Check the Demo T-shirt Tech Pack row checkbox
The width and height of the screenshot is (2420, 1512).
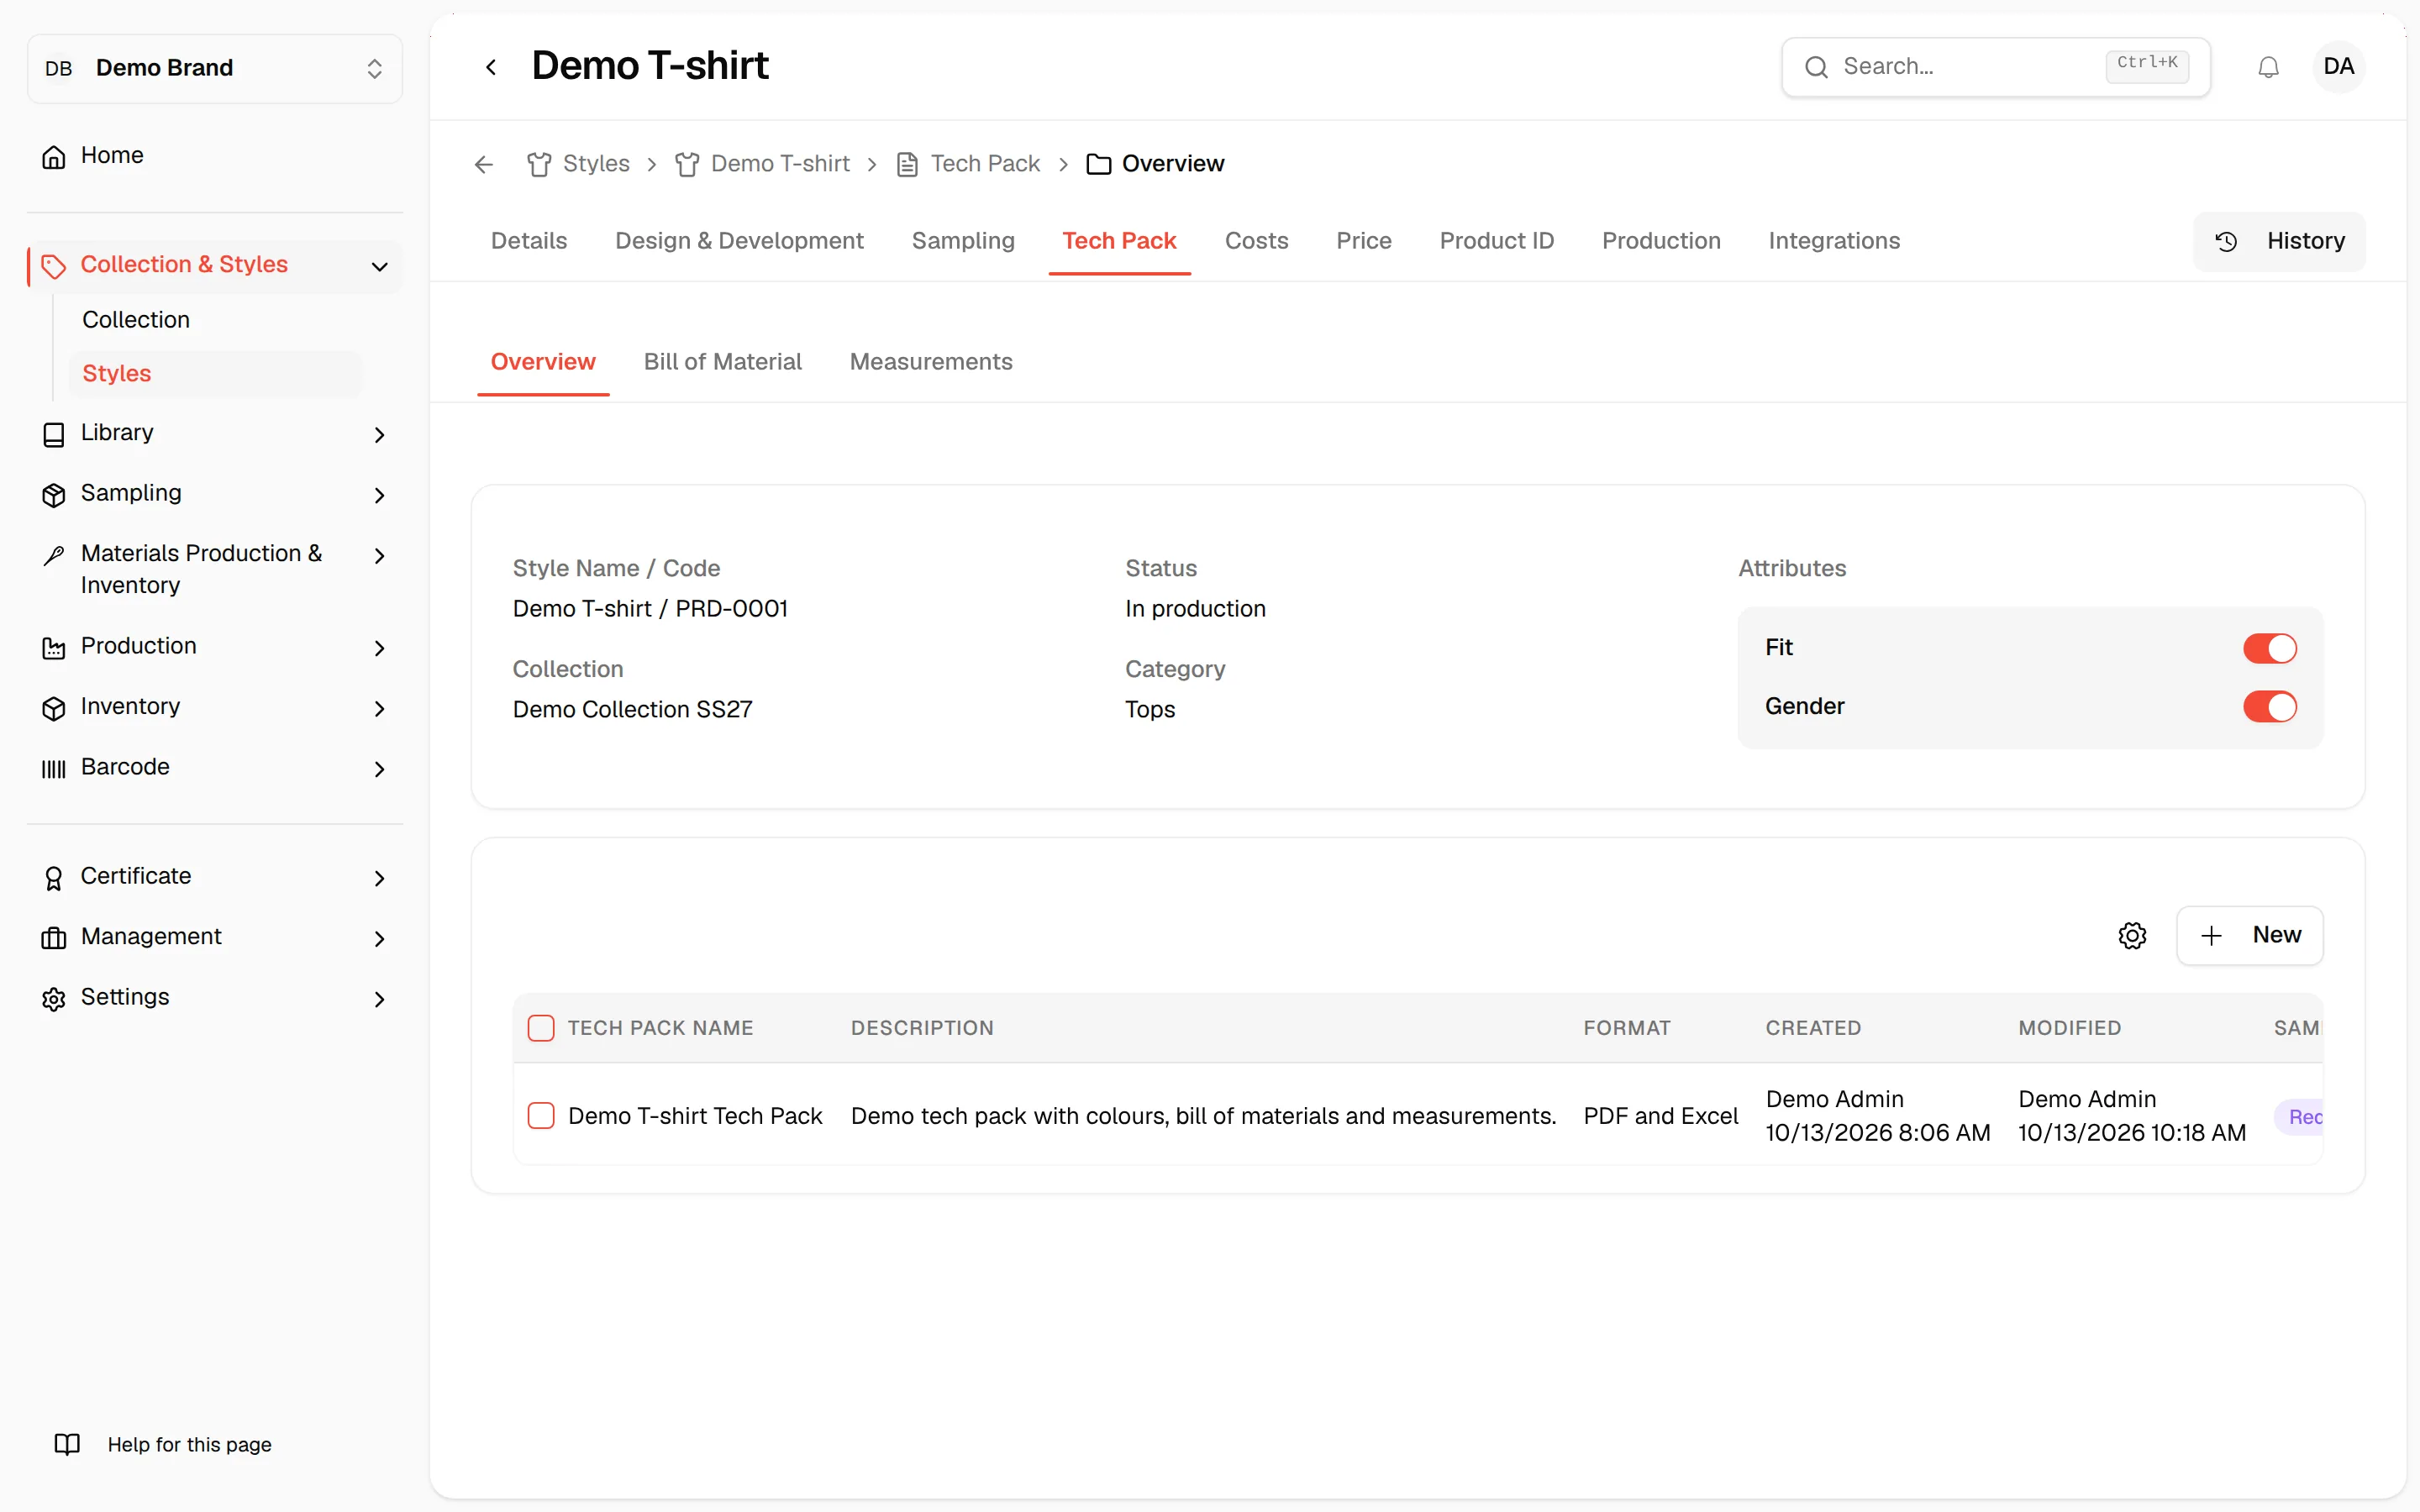click(541, 1115)
